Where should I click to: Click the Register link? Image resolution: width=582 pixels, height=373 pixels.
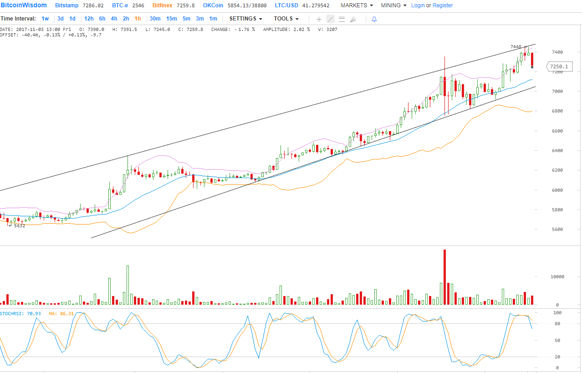click(x=443, y=5)
